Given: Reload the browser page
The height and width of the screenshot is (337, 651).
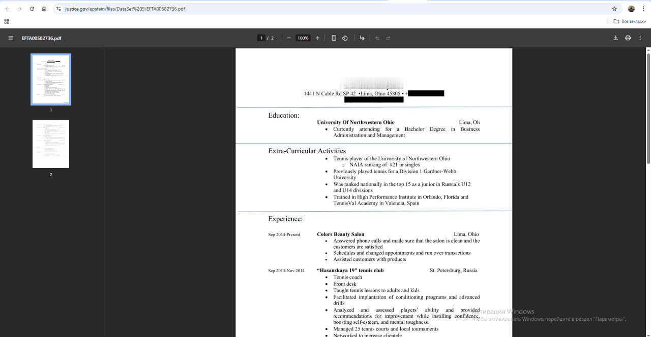Looking at the screenshot, I should coord(32,9).
